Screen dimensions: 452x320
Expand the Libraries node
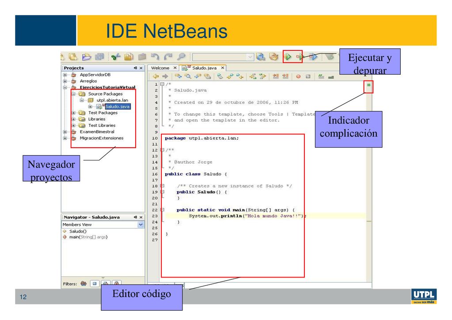click(x=73, y=119)
